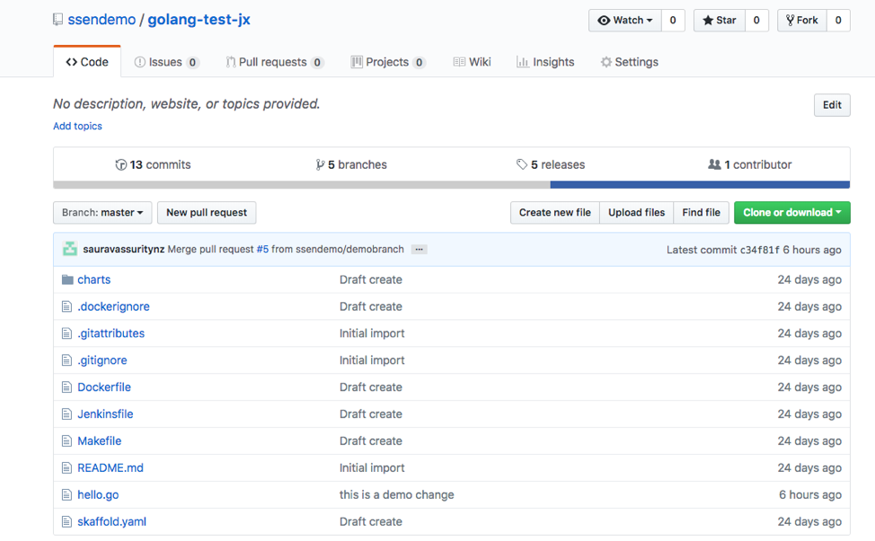Click Upload files button
This screenshot has height=541, width=875.
(x=637, y=213)
